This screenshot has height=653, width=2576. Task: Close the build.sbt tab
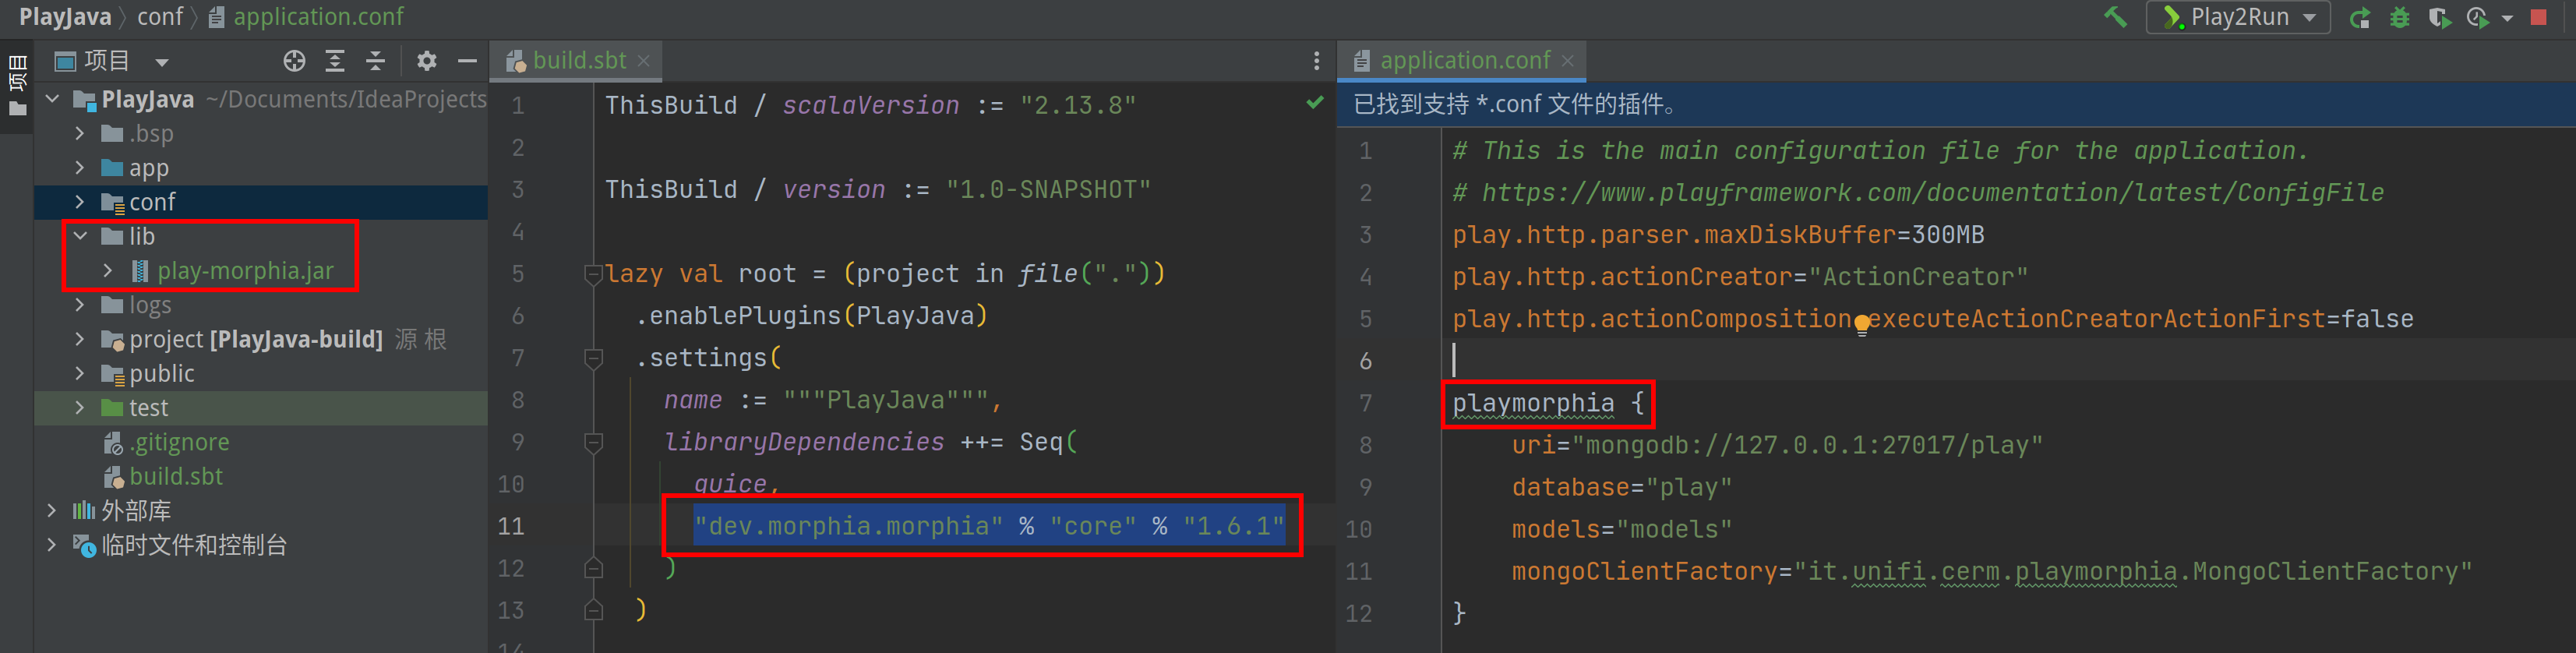pos(644,61)
